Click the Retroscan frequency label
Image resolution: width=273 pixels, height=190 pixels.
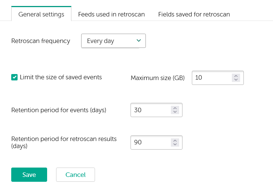coord(41,41)
